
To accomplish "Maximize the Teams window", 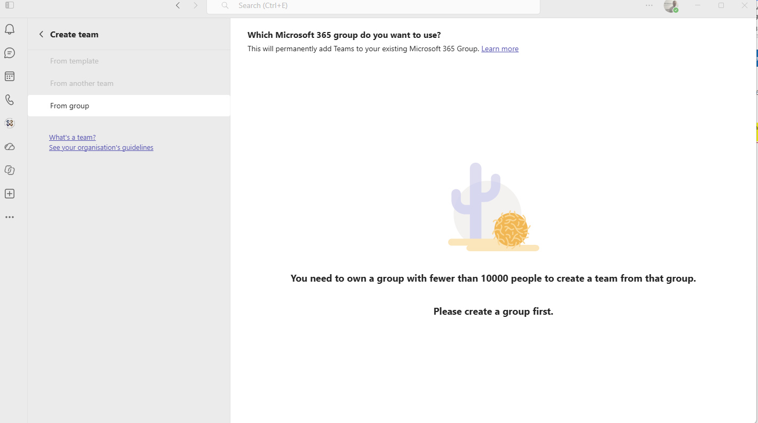I will (721, 5).
